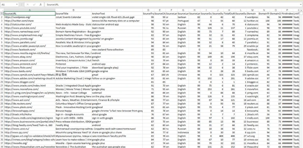Click cell http://www.simplemachines.org/
Screen dimensions: 303x148
(x=30, y=35)
